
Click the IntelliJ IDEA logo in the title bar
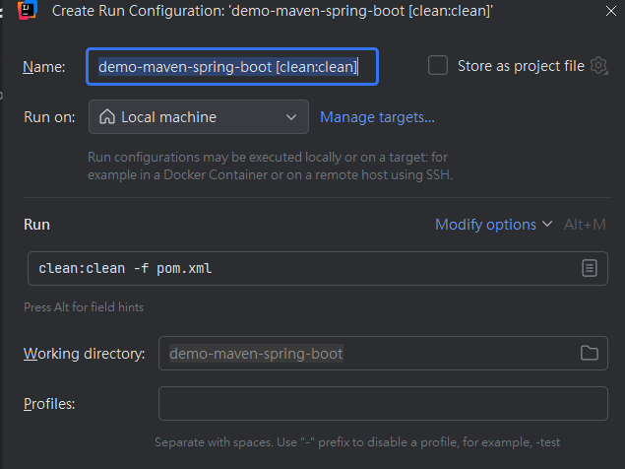pyautogui.click(x=28, y=10)
